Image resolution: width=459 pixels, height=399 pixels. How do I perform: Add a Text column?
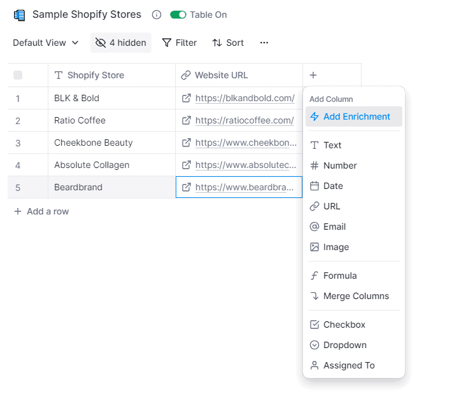coord(353,145)
